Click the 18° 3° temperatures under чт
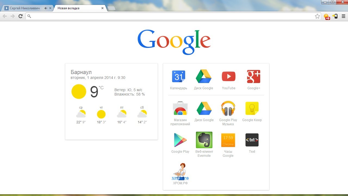Image resolution: width=348 pixels, height=196 pixels. tap(101, 122)
